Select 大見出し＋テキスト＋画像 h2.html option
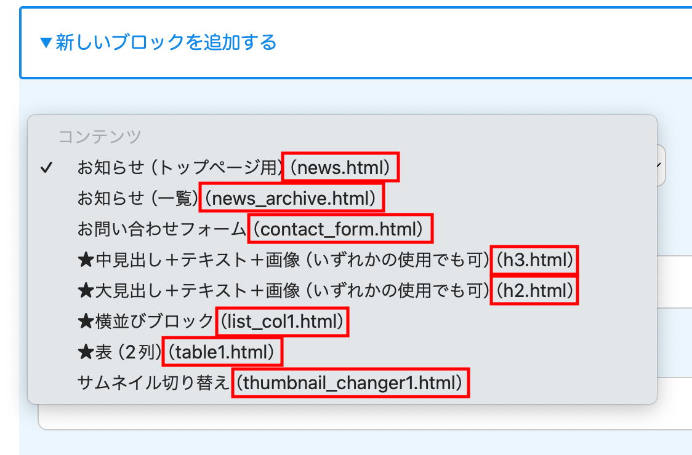Image resolution: width=692 pixels, height=455 pixels. [326, 291]
